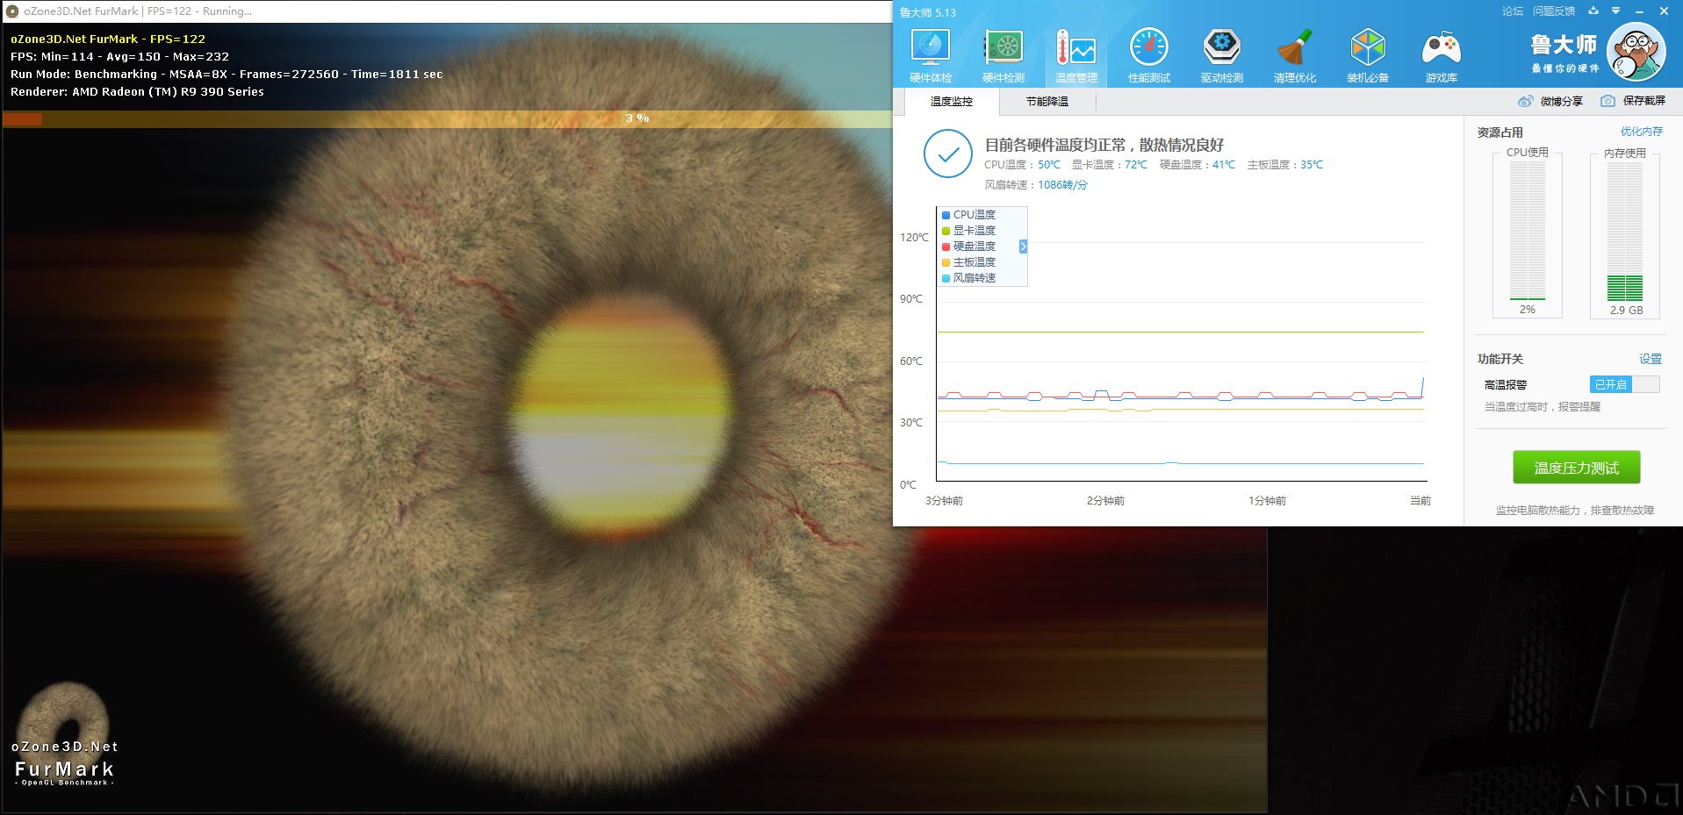This screenshot has height=815, width=1683.
Task: Click FurMark benchmark progress bar
Action: [x=448, y=118]
